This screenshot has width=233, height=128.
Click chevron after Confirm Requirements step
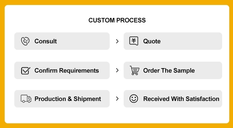click(x=117, y=70)
